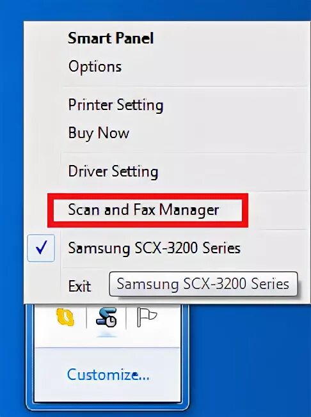Open the Action Center flag icon

point(147,317)
